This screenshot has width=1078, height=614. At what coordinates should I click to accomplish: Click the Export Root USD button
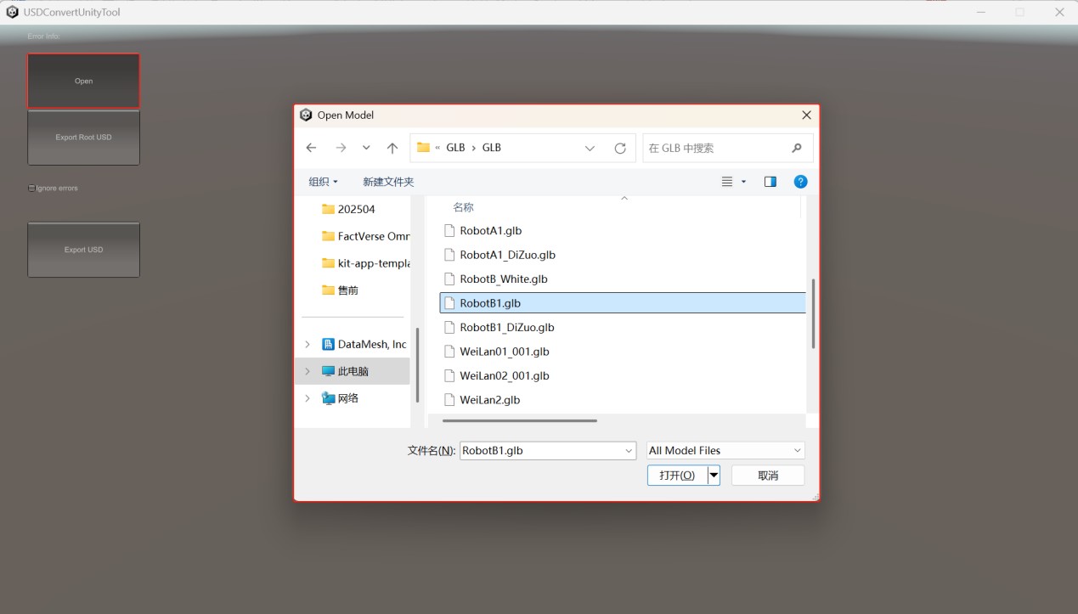83,138
